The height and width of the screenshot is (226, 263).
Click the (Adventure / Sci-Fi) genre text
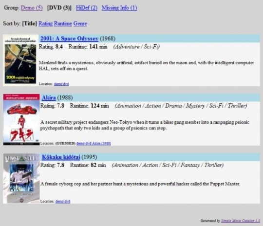[136, 46]
